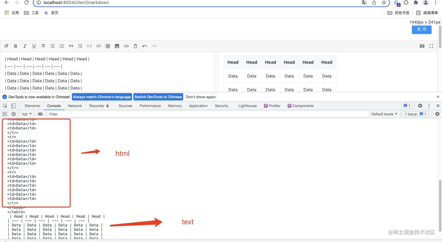Open the DevTools settings gear

click(420, 106)
